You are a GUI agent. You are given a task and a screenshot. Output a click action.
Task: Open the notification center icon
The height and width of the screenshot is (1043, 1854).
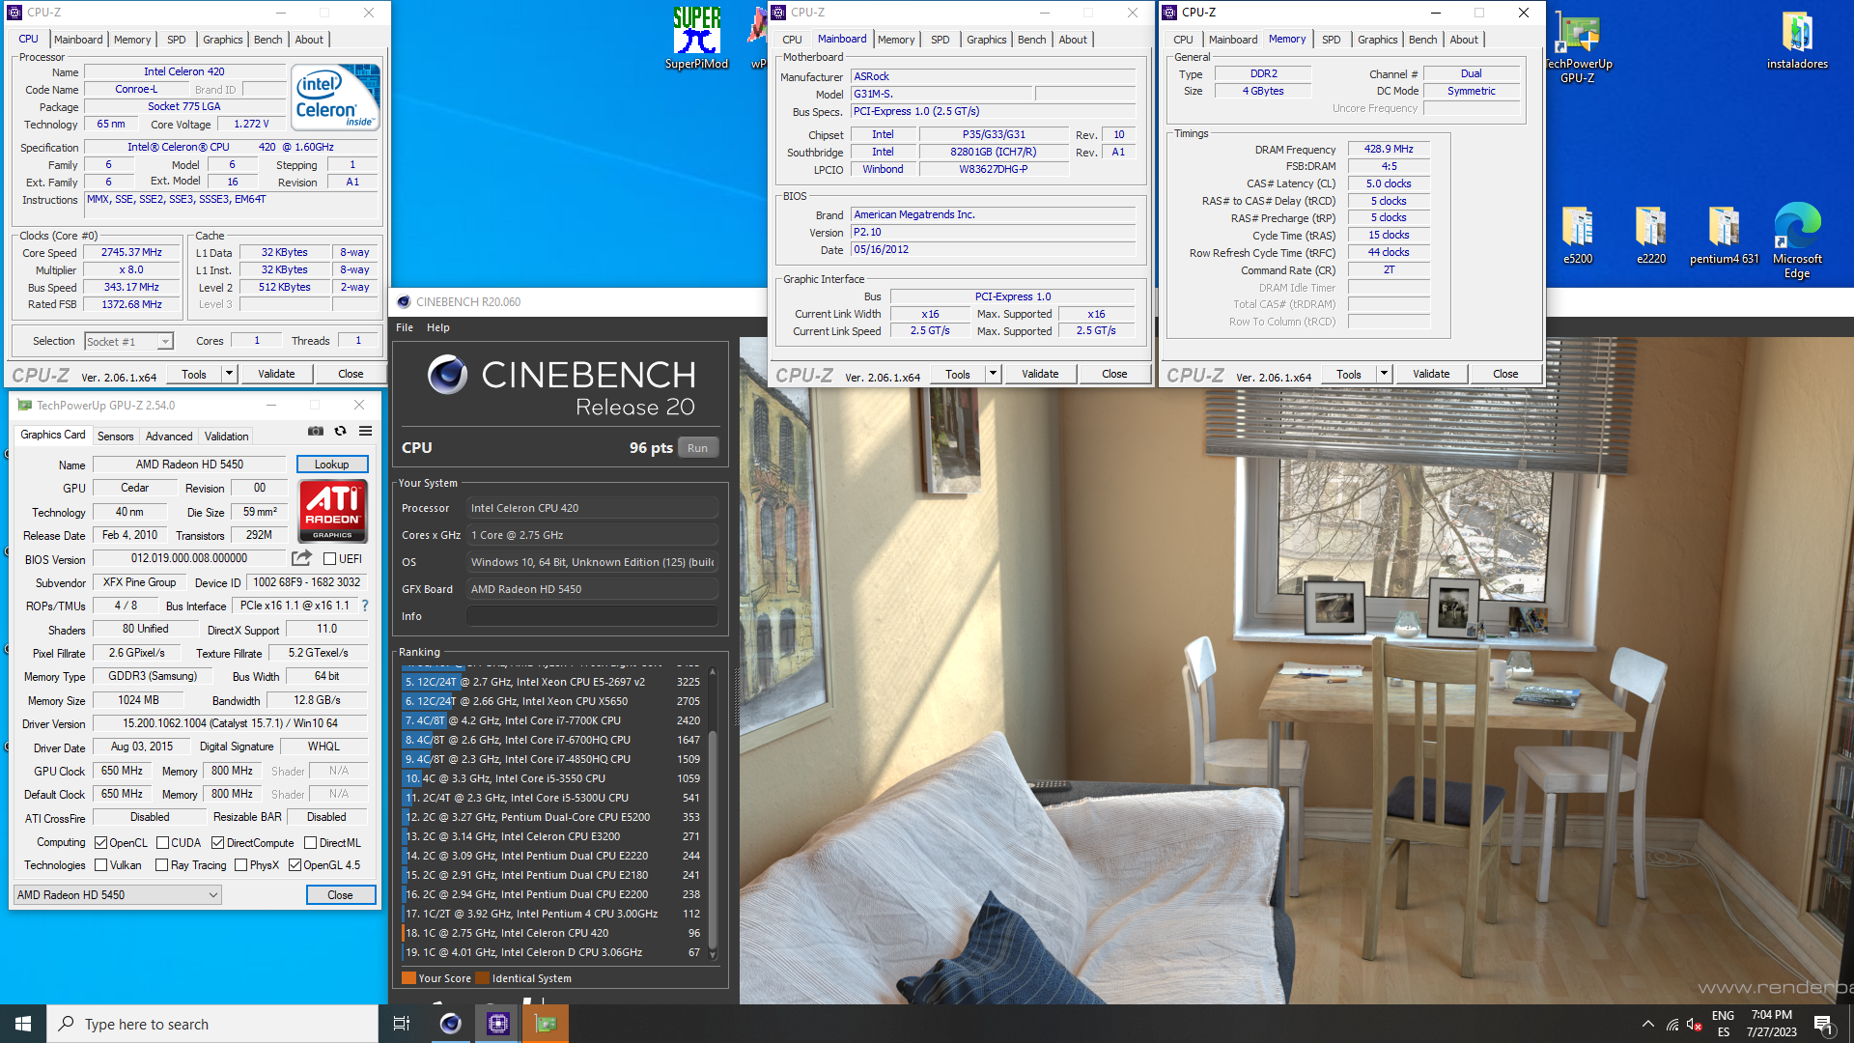point(1823,1025)
